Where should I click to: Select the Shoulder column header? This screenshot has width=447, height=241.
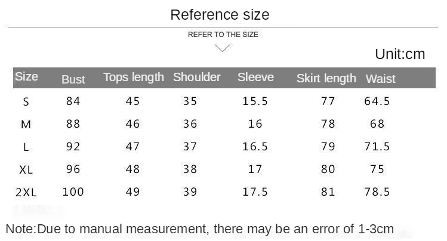pos(196,78)
